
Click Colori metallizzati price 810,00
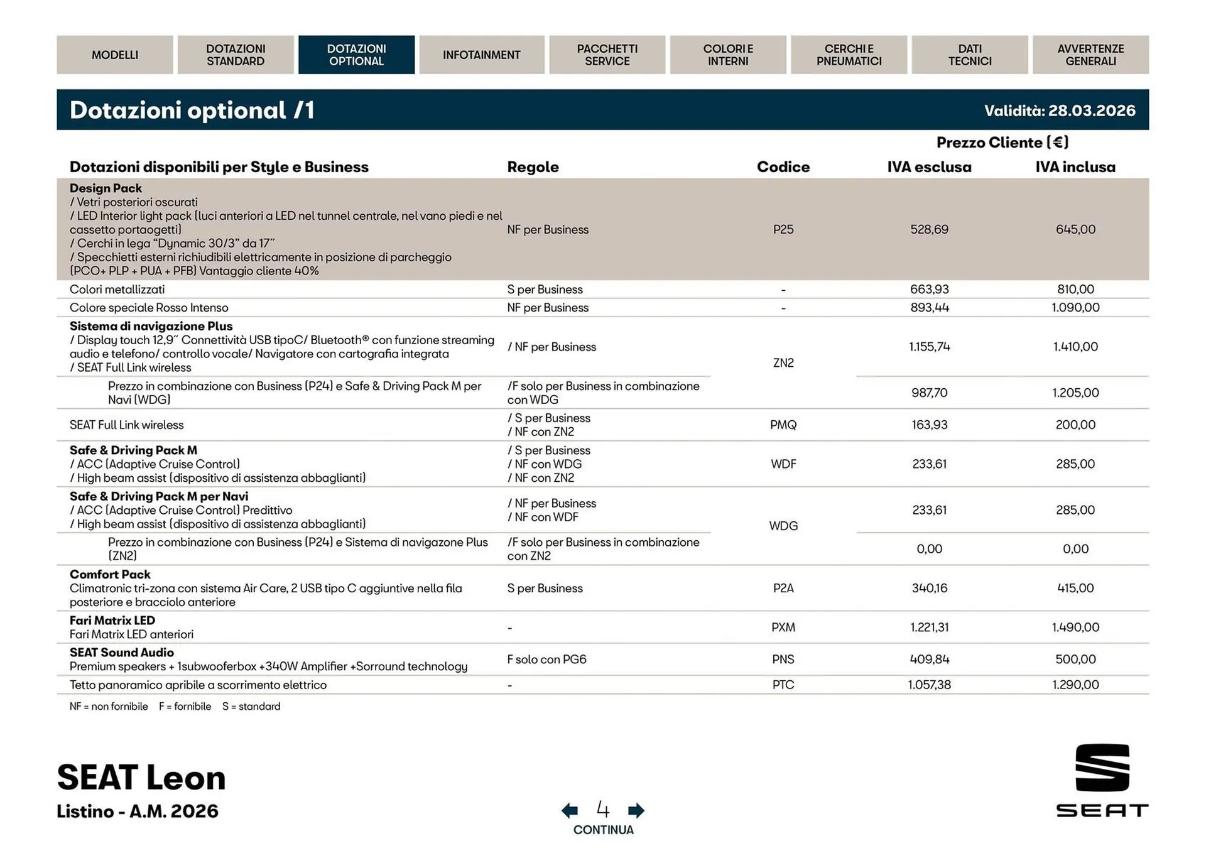(x=1075, y=289)
